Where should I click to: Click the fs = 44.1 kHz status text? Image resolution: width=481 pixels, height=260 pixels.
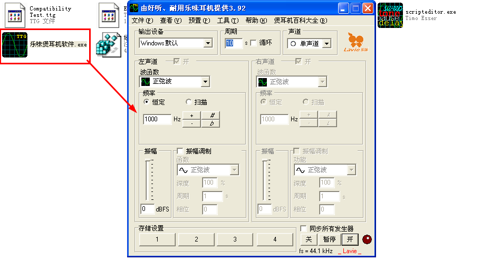(x=316, y=251)
